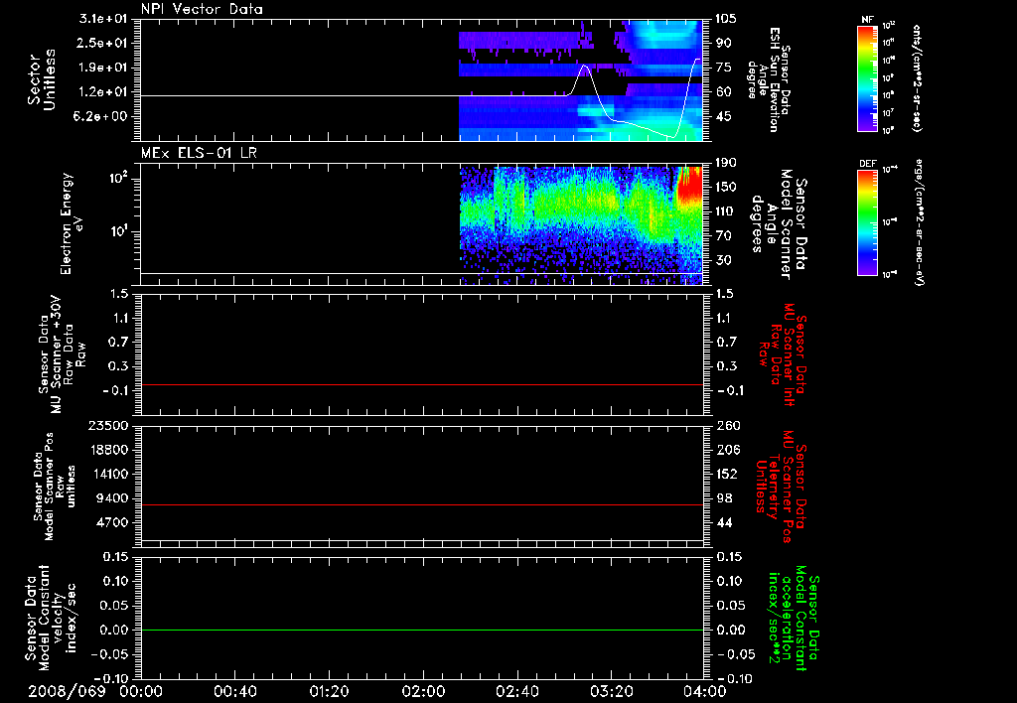This screenshot has height=703, width=1017.
Task: Click the 'cnts/(cm**2-sr-sec)' unit label
Action: 916,77
